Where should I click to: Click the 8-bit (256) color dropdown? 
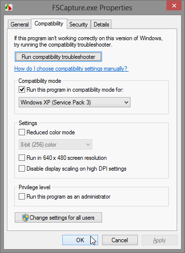[55, 145]
